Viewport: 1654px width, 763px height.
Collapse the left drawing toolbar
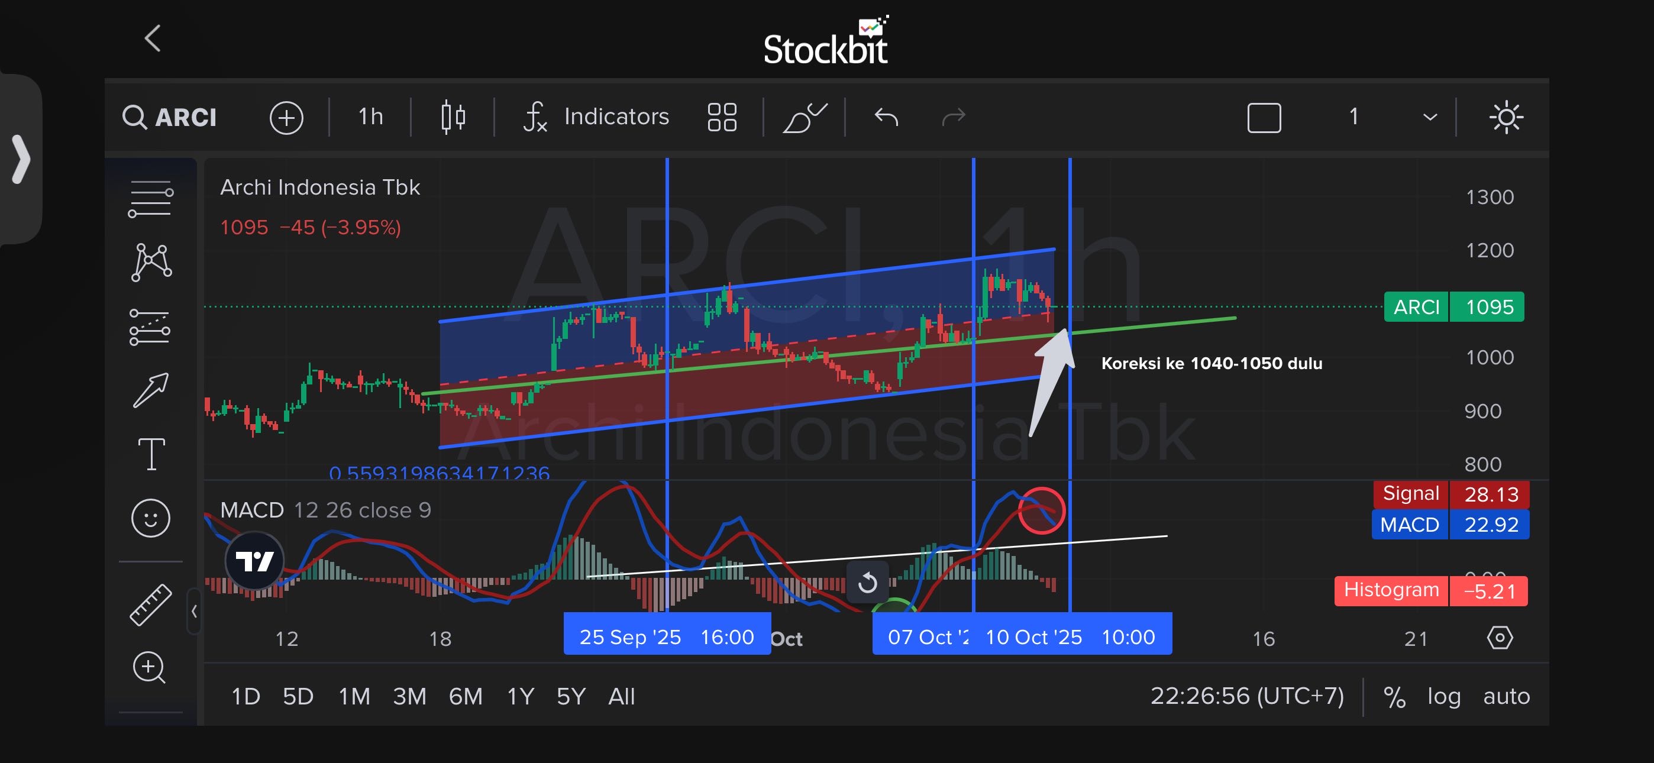pyautogui.click(x=194, y=612)
